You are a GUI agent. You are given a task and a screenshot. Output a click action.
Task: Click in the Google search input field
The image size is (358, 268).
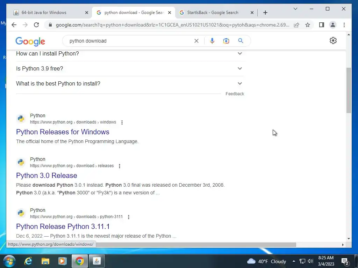pyautogui.click(x=130, y=41)
